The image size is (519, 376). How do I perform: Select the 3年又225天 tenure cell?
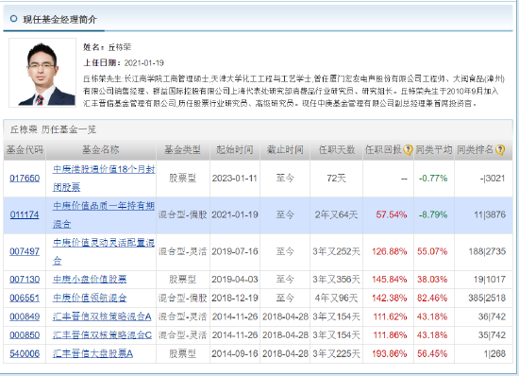point(336,354)
